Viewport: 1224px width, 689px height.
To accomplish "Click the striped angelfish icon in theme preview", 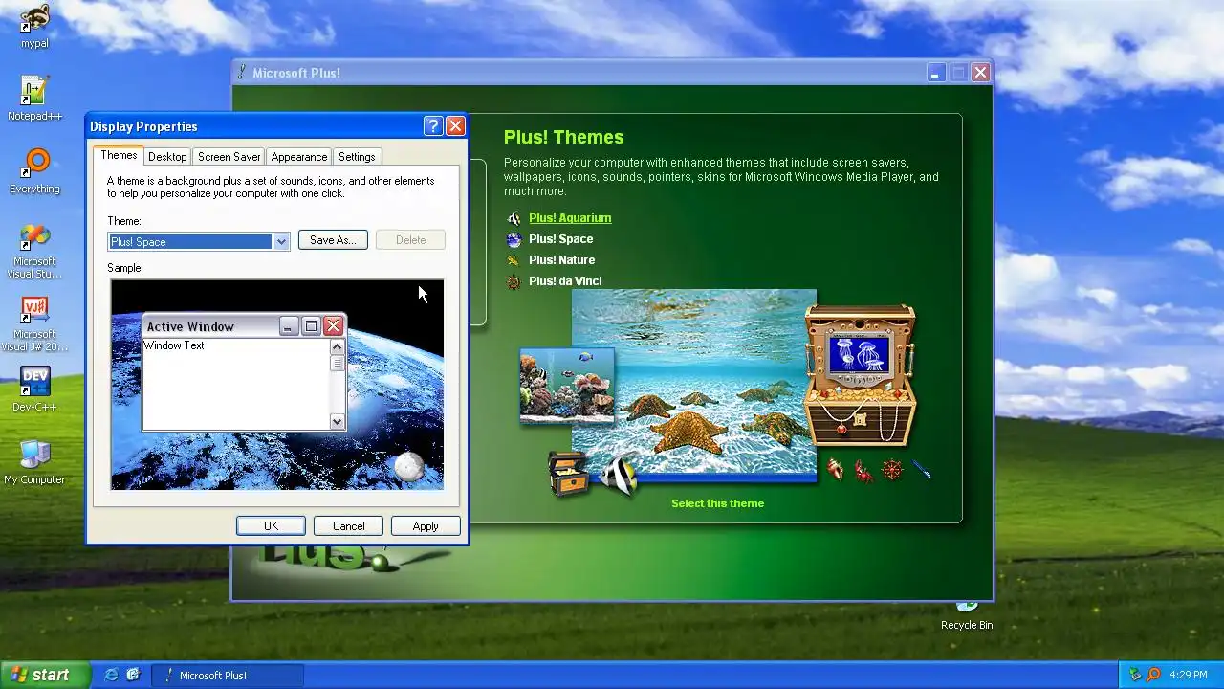I will click(620, 475).
